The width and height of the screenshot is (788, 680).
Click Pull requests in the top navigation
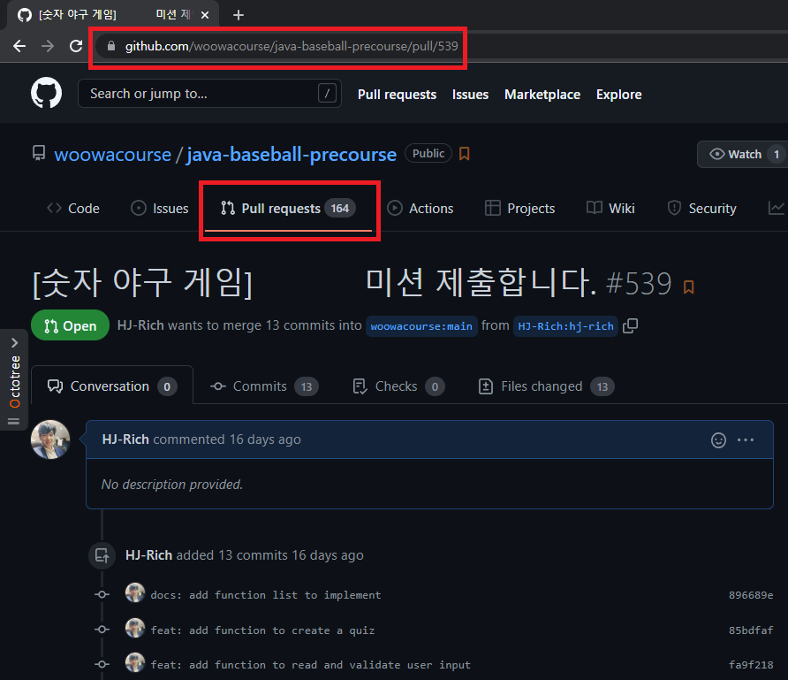point(397,95)
